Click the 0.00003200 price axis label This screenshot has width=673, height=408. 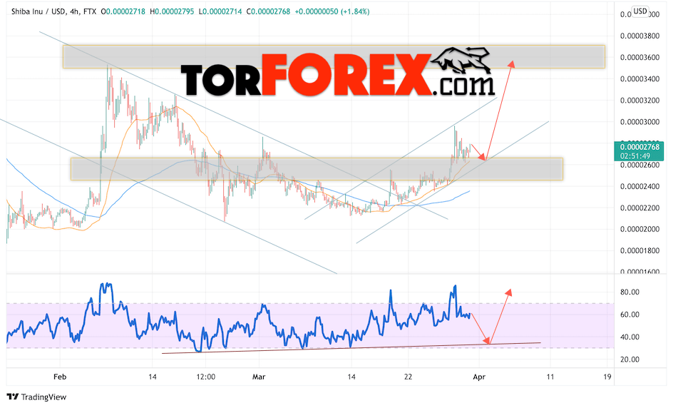pyautogui.click(x=639, y=101)
